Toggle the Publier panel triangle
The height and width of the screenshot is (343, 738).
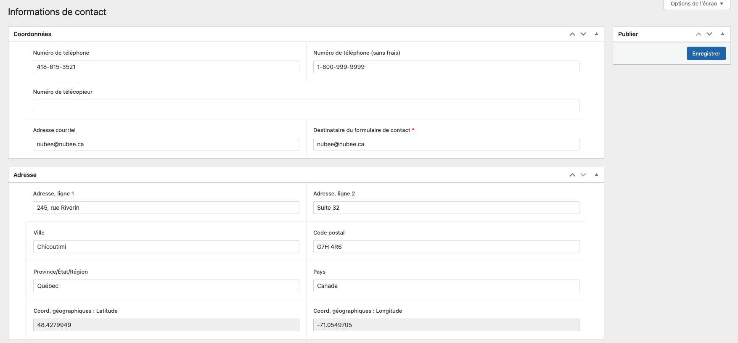[722, 34]
